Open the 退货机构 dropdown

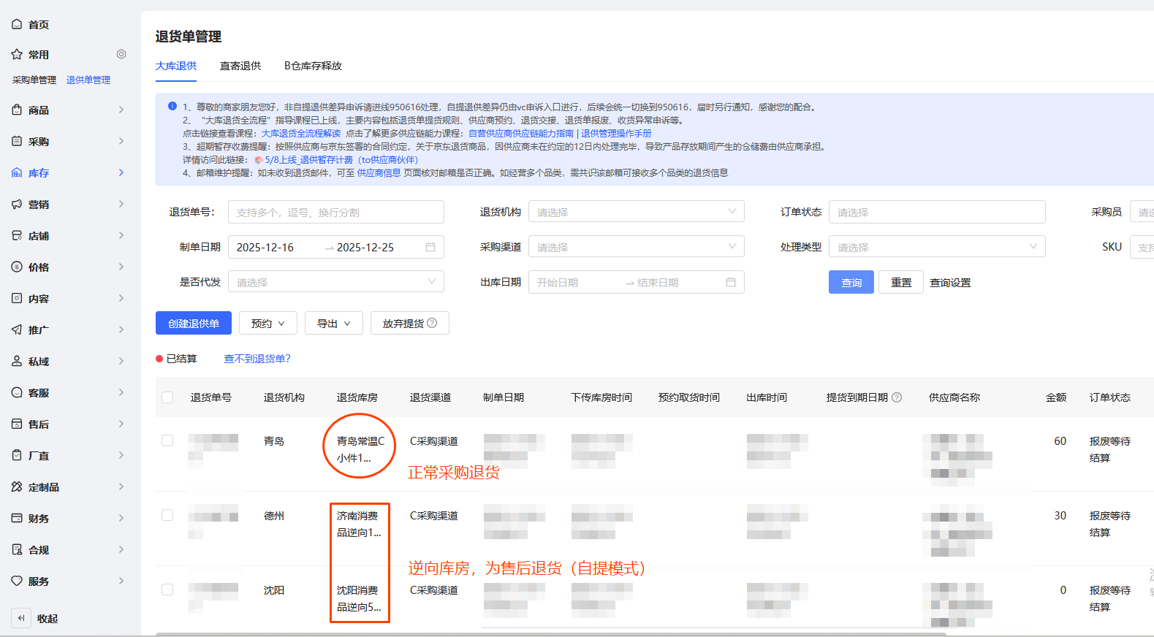point(636,212)
